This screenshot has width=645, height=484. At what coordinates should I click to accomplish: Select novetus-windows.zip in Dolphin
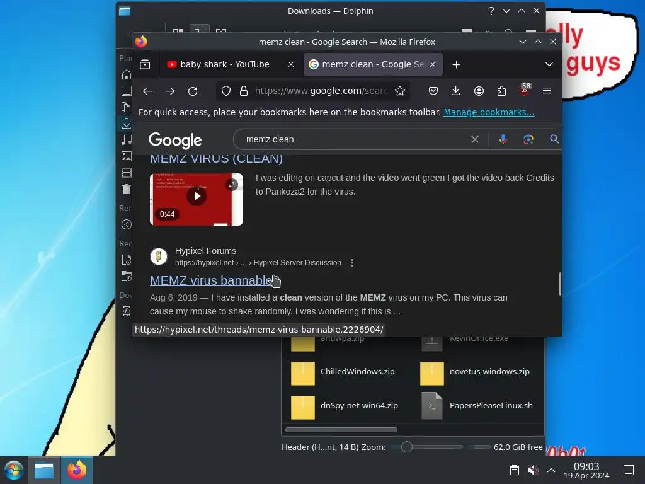point(476,372)
